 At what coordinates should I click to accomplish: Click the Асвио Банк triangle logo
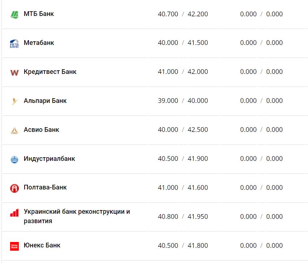pos(14,130)
